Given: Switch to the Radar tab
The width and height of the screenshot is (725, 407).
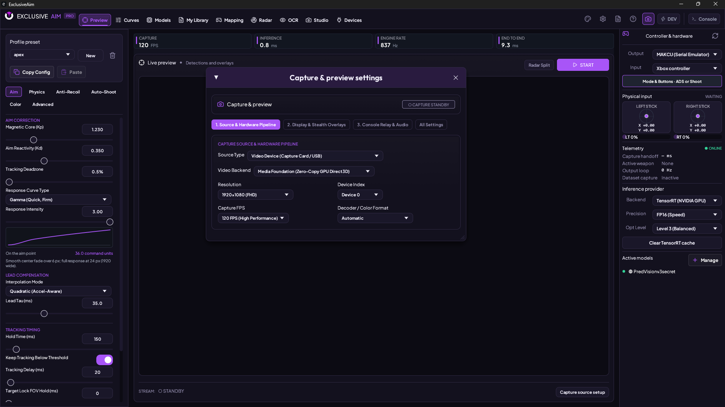Looking at the screenshot, I should (x=261, y=20).
